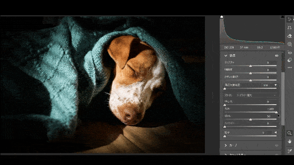The image size is (294, 165).
Task: Click the ぼかし slider label
Action: (227, 116)
